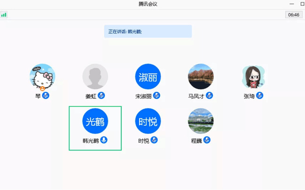Click the microphone icon next to 琴
Viewport: 305px width, 190px height.
tap(46, 96)
